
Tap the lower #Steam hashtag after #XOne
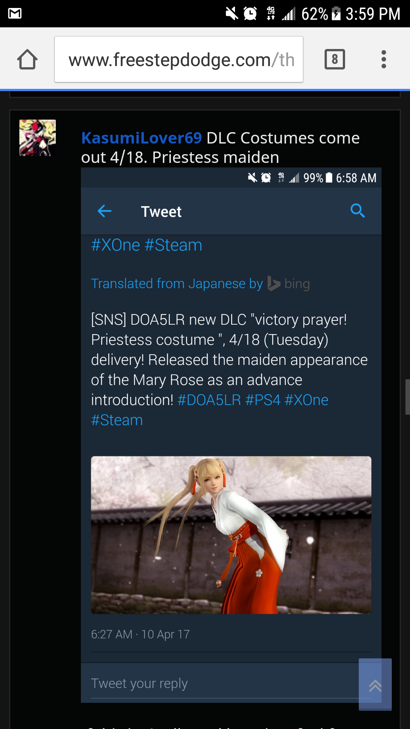point(117,420)
